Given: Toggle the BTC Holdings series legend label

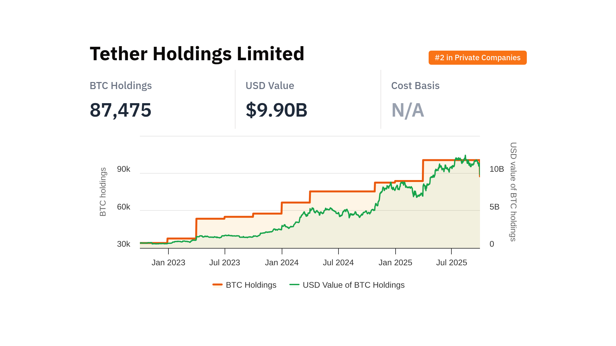Looking at the screenshot, I should pyautogui.click(x=251, y=285).
